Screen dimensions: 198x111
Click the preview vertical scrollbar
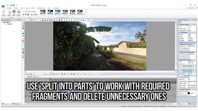176,46
